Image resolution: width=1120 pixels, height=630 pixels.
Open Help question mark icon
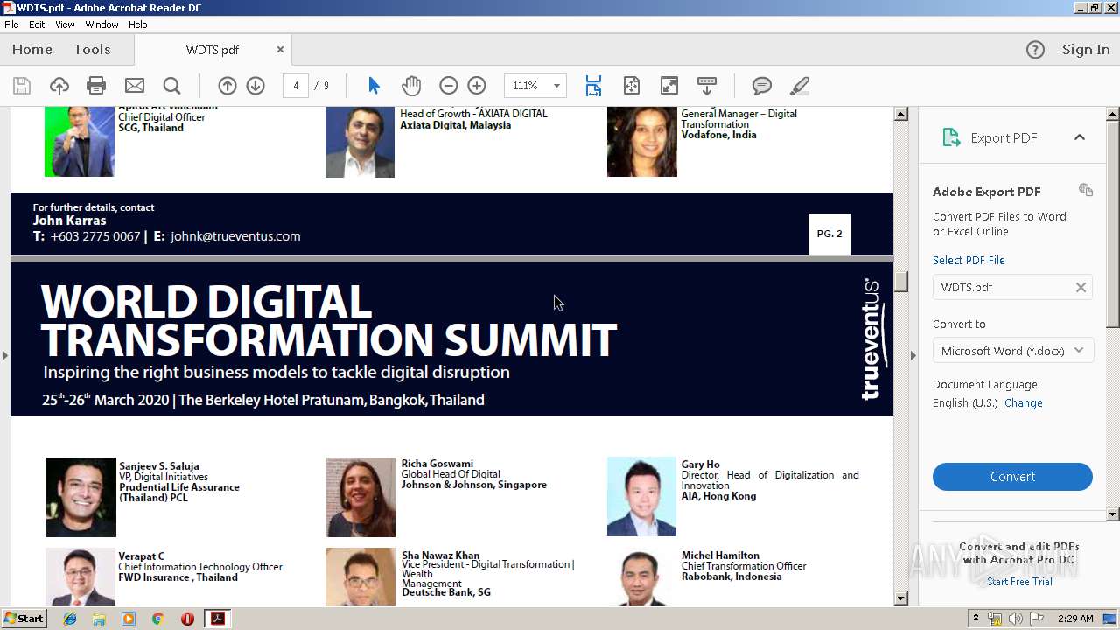click(1035, 50)
